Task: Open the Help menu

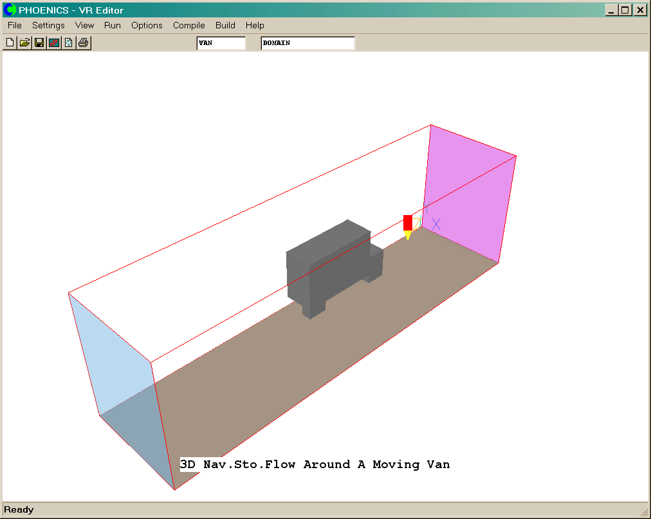Action: (x=255, y=26)
